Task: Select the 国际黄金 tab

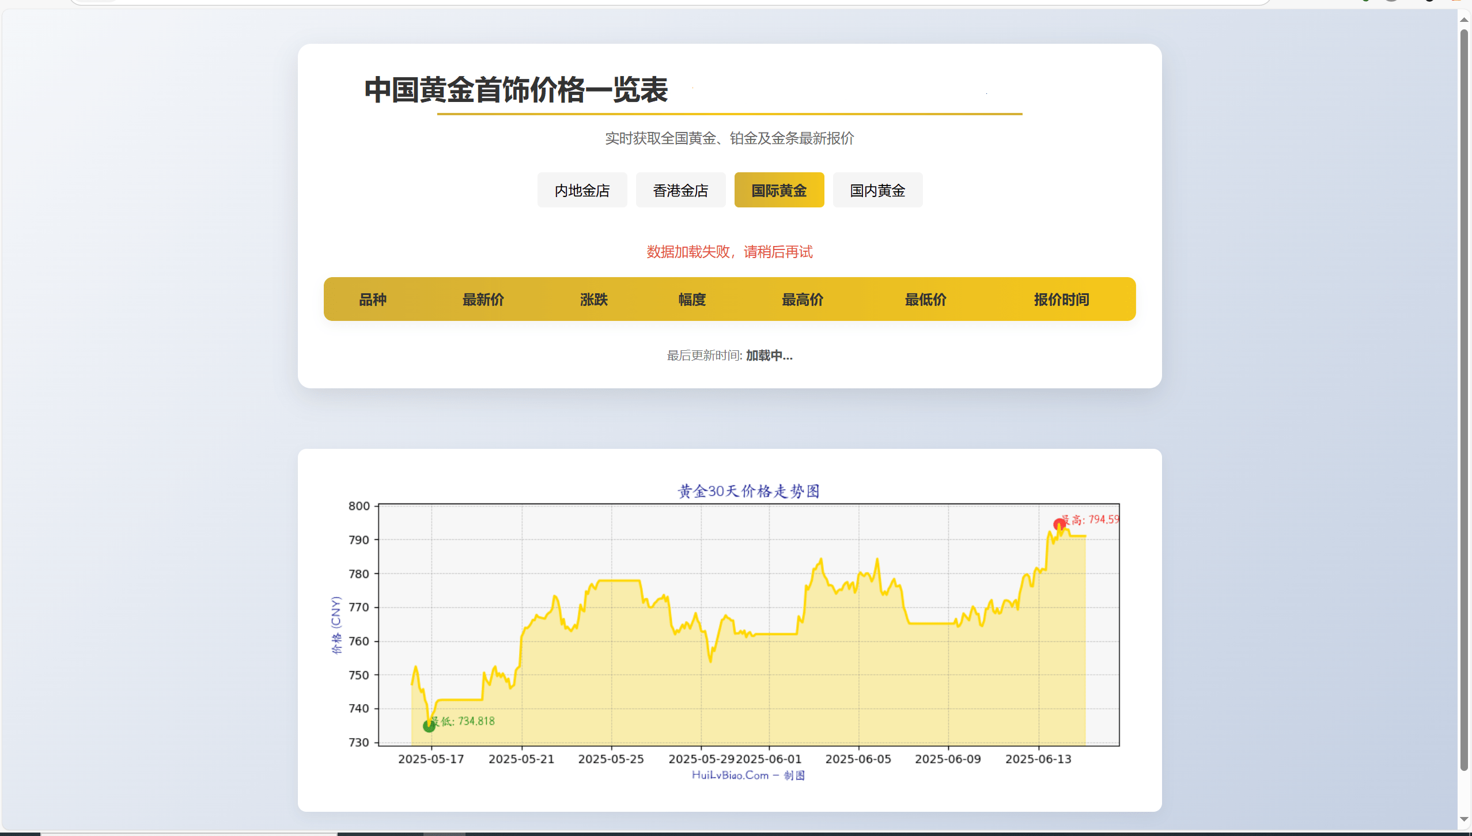Action: tap(778, 190)
